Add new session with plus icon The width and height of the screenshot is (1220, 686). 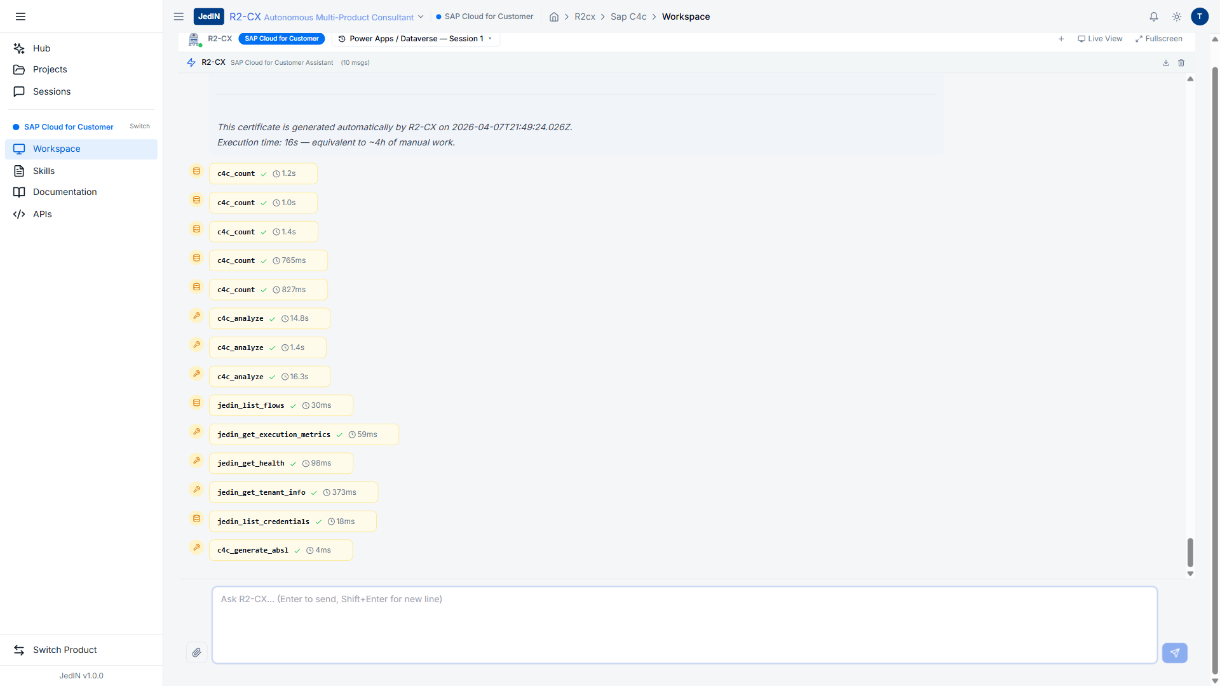click(1061, 39)
